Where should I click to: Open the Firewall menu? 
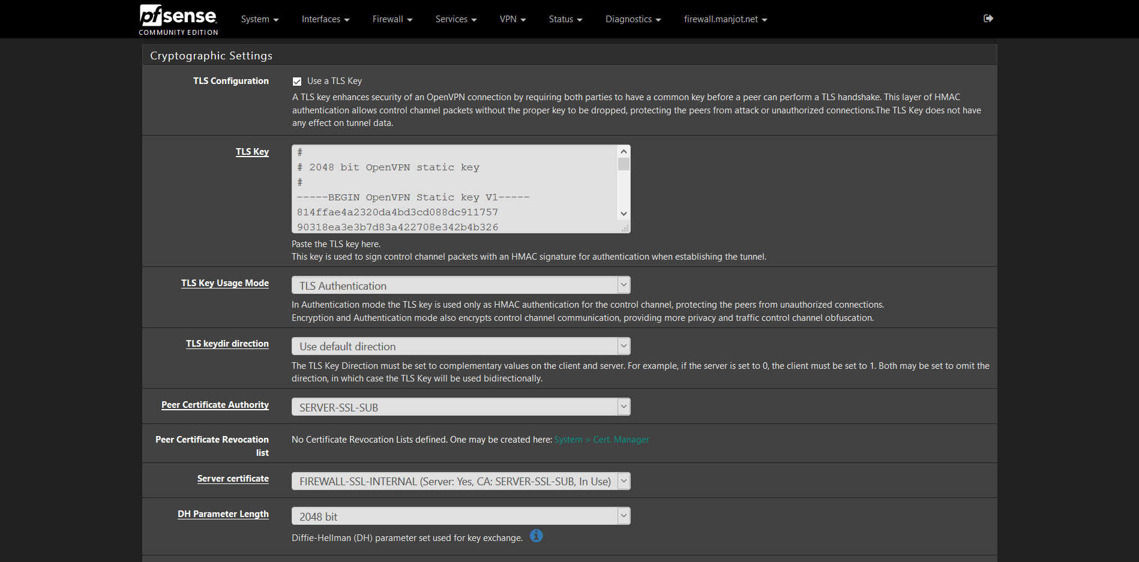click(392, 19)
